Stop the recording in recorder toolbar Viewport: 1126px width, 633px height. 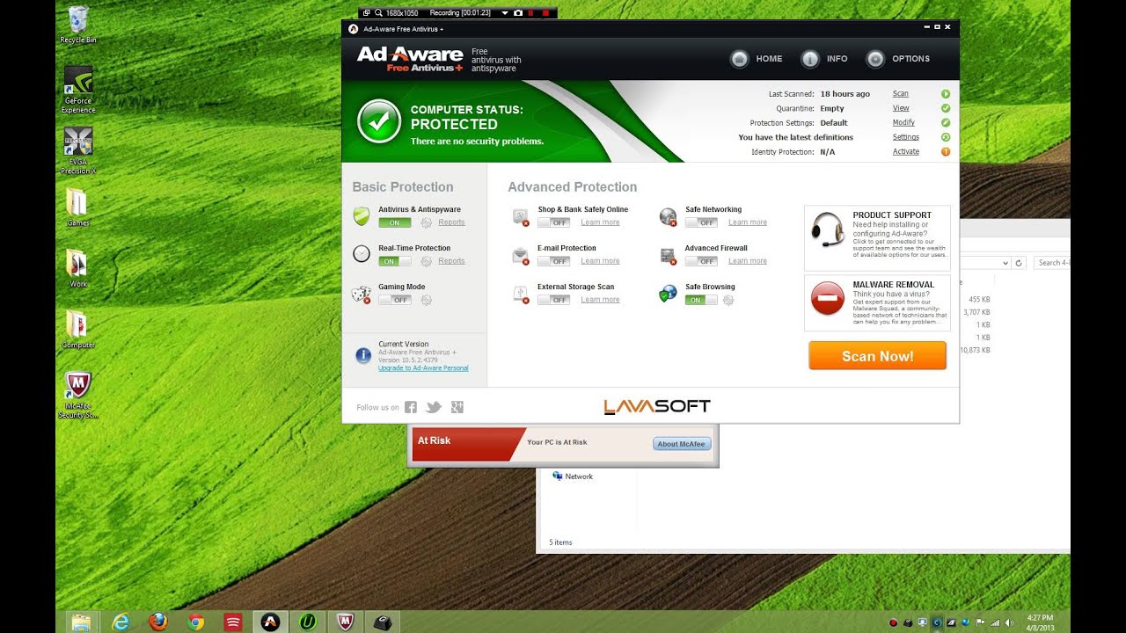pyautogui.click(x=545, y=13)
